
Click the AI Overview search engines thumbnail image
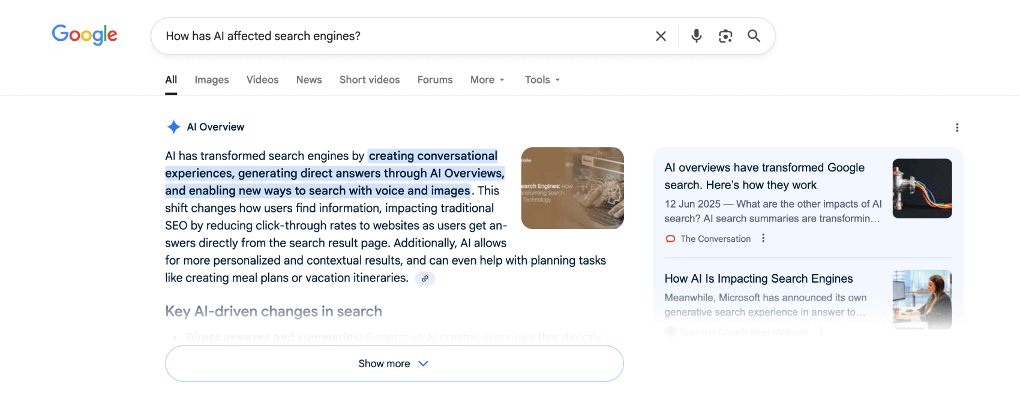(572, 188)
